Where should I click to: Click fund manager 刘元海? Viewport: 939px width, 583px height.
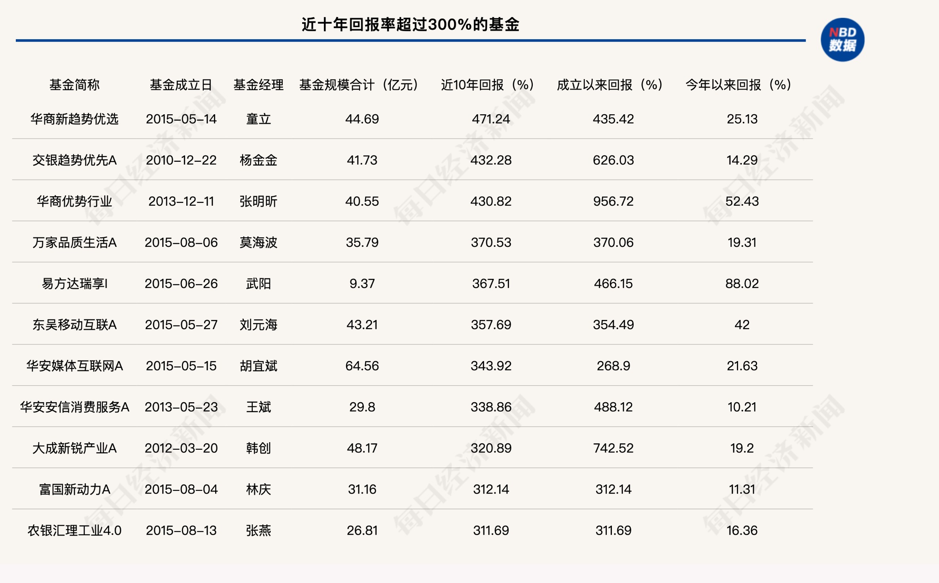(258, 325)
